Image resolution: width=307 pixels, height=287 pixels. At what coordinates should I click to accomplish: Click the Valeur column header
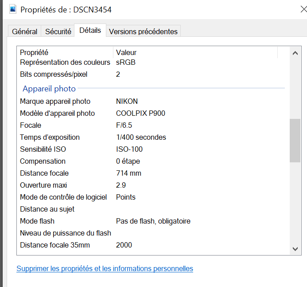coord(126,52)
